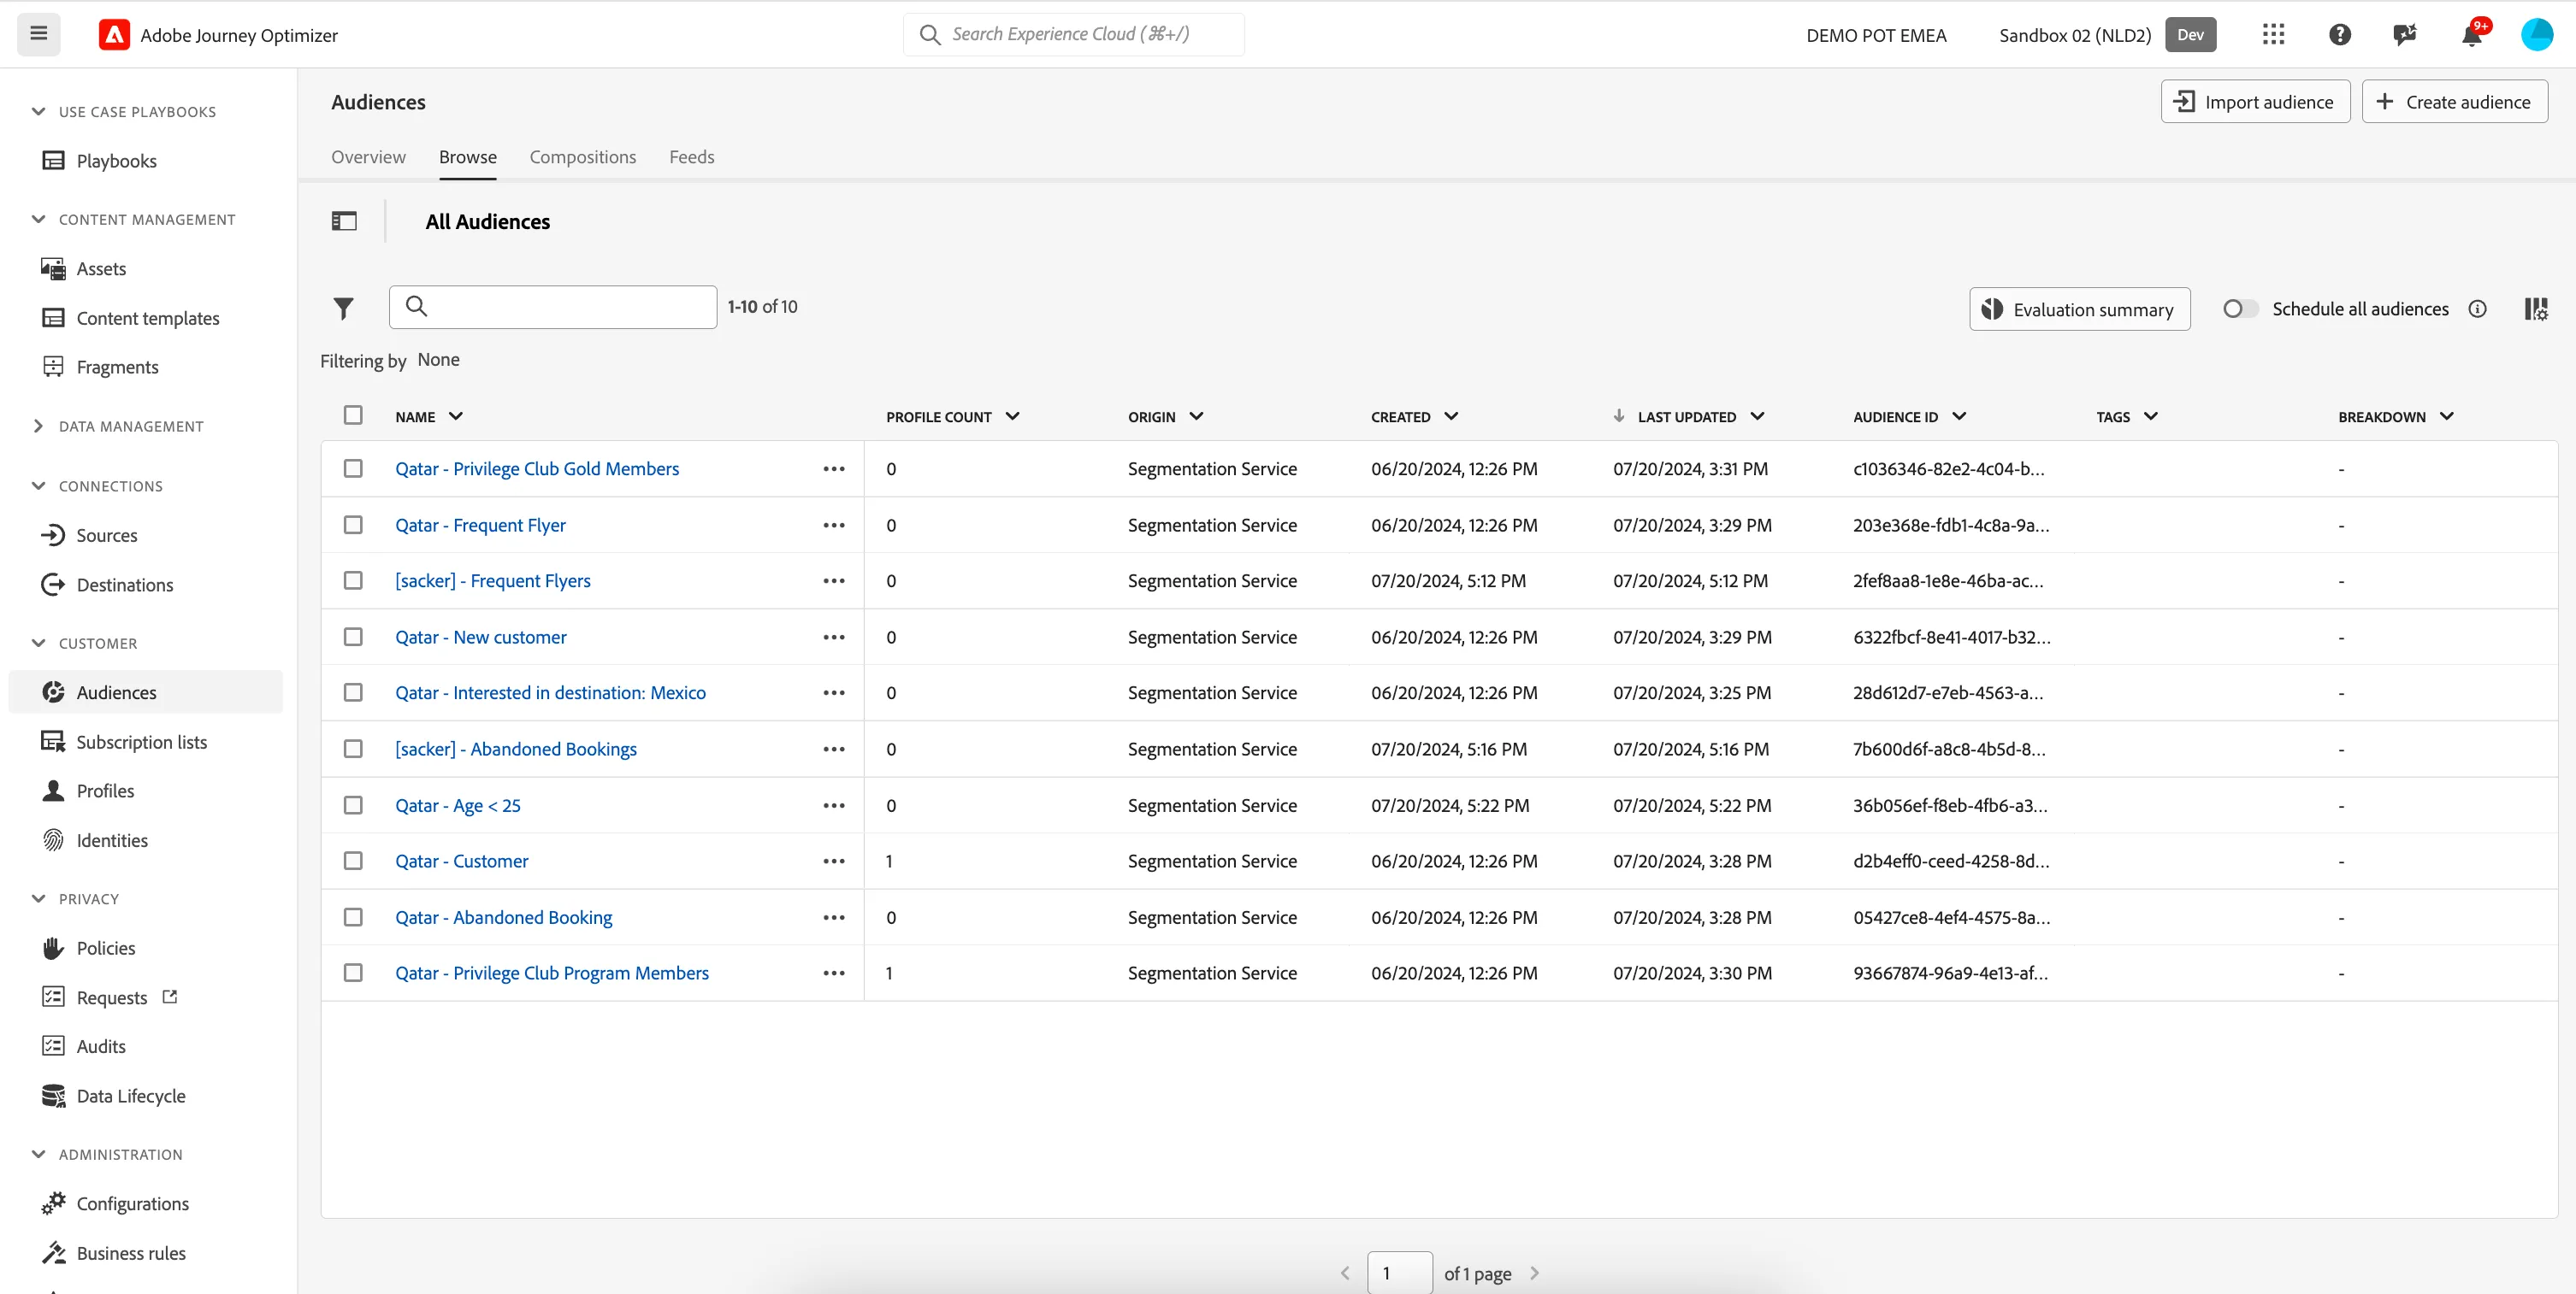Viewport: 2576px width, 1294px height.
Task: Open the feedback chat icon in header
Action: click(x=2405, y=34)
